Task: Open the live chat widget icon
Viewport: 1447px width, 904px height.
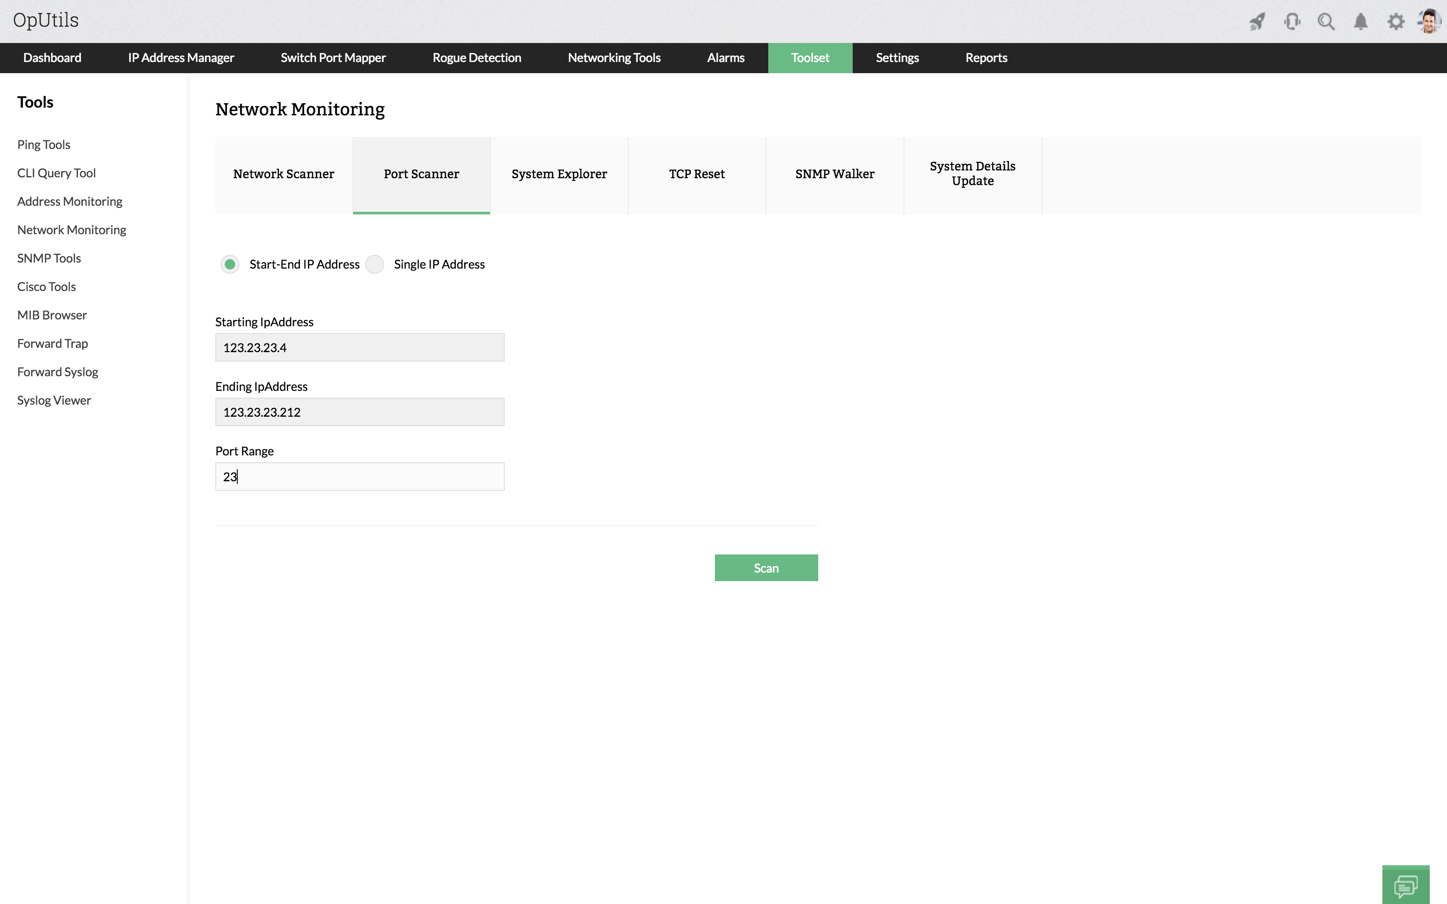Action: tap(1405, 885)
